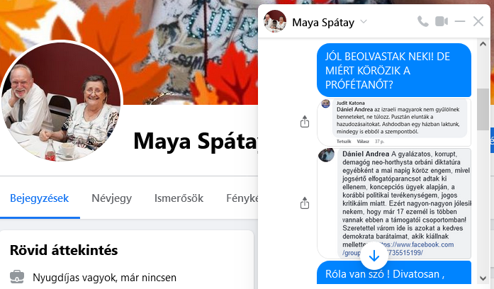Image resolution: width=494 pixels, height=289 pixels.
Task: Jump to latest message with down arrow
Action: (x=374, y=256)
